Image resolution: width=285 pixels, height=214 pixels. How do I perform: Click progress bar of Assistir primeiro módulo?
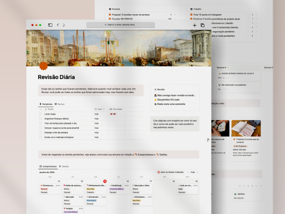click(x=226, y=78)
